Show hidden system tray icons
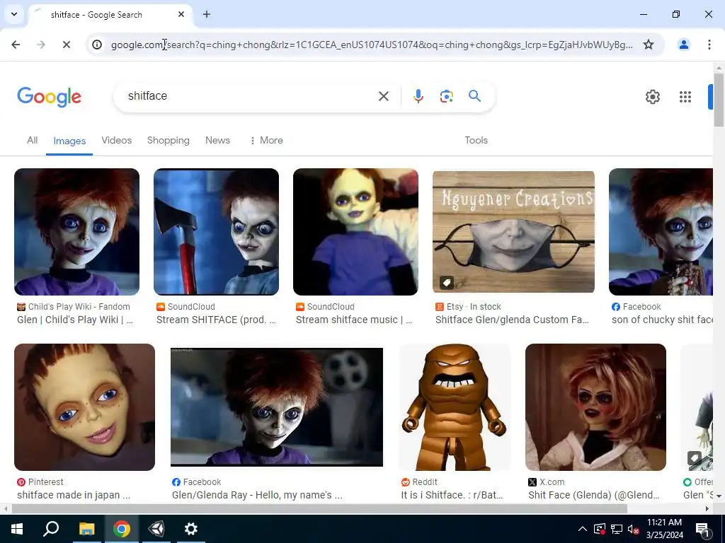The height and width of the screenshot is (543, 725). point(583,529)
